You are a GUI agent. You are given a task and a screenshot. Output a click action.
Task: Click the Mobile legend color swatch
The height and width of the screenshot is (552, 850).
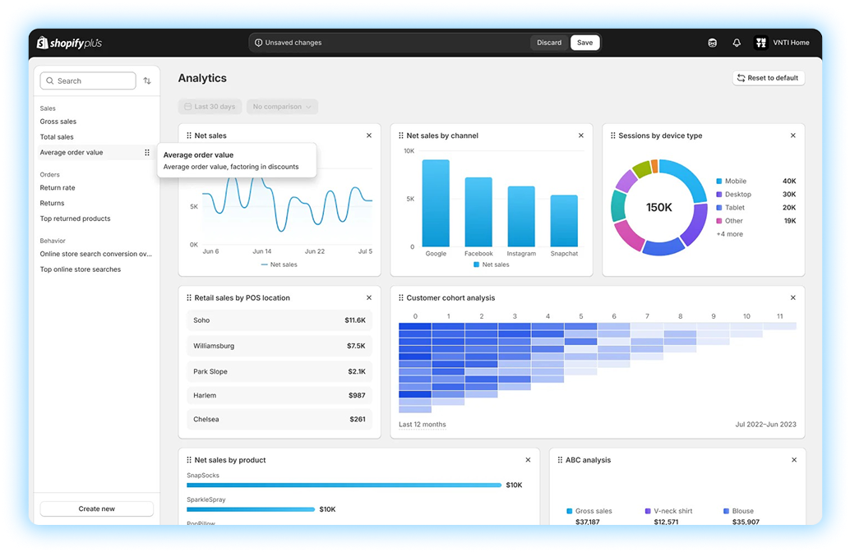(719, 182)
